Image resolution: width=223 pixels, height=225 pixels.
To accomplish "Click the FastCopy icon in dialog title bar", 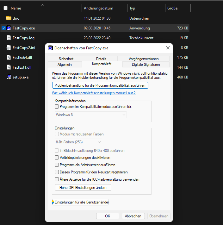I will [x=50, y=48].
